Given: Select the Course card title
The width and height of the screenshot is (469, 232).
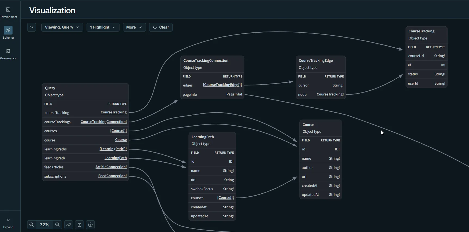Looking at the screenshot, I should (x=308, y=125).
